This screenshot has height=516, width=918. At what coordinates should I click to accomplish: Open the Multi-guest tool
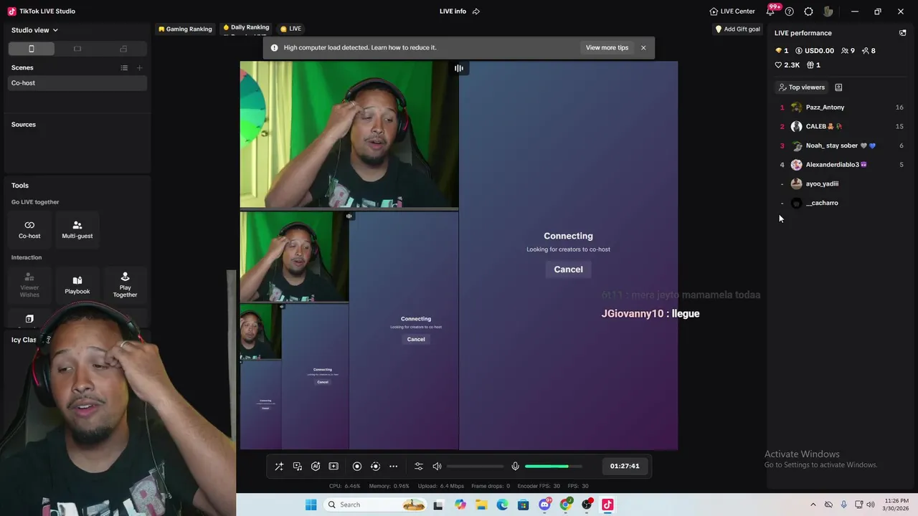[x=77, y=229]
